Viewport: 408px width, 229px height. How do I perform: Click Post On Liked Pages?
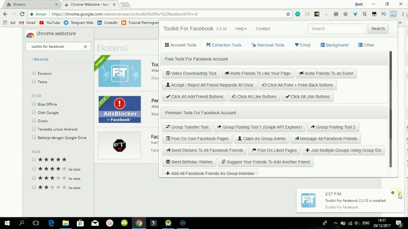[274, 150]
